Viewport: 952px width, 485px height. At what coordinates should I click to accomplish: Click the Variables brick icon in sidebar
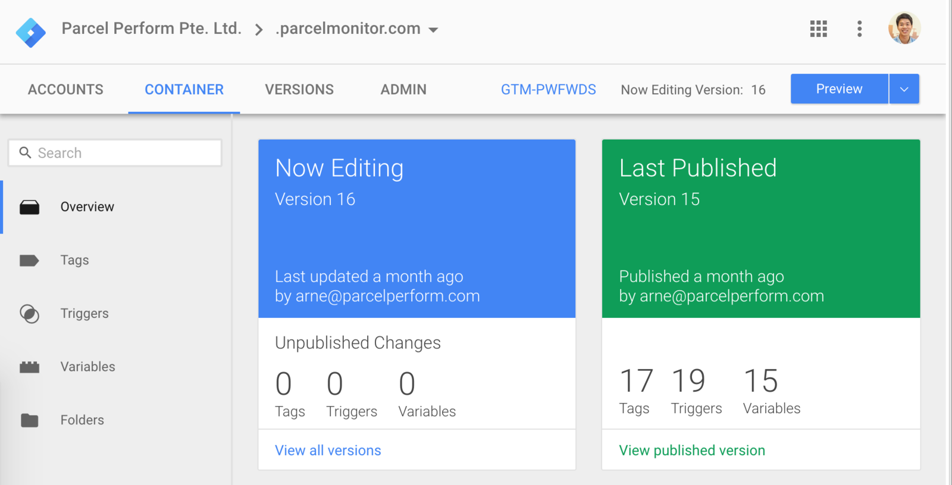coord(29,367)
